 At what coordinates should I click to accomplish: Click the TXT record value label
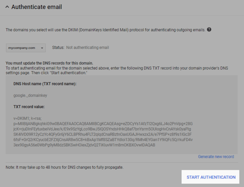click(31, 107)
